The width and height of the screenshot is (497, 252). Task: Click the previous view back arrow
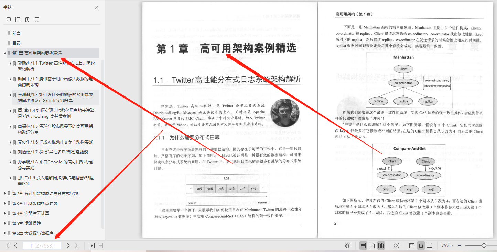(x=92, y=245)
